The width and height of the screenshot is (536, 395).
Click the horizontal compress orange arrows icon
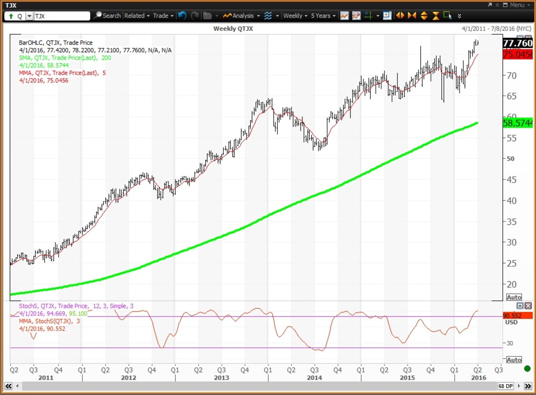point(412,16)
